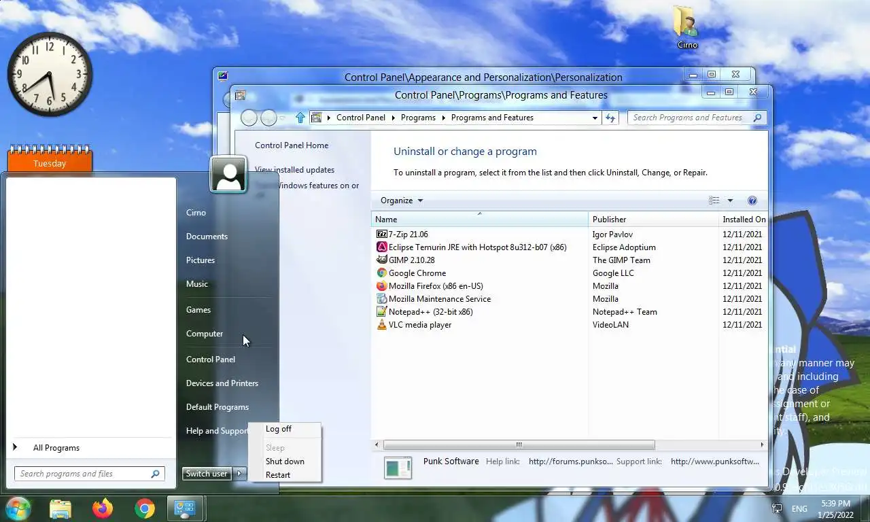Open Default Programs from Start menu

tap(217, 407)
